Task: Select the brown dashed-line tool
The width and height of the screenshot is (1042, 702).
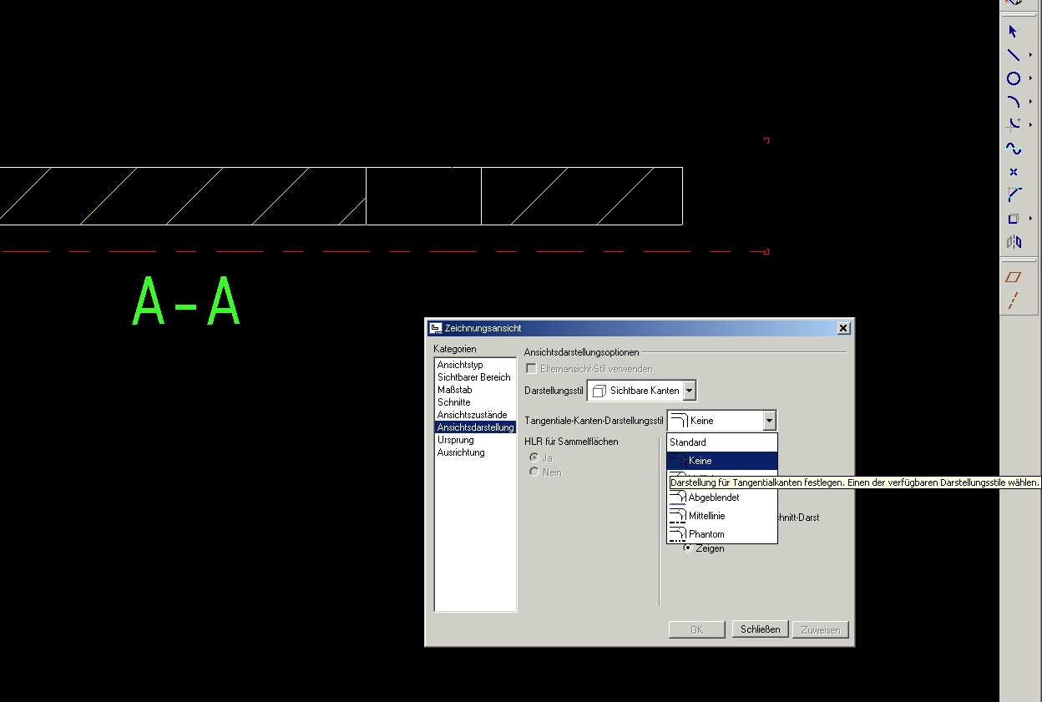Action: (x=1013, y=300)
